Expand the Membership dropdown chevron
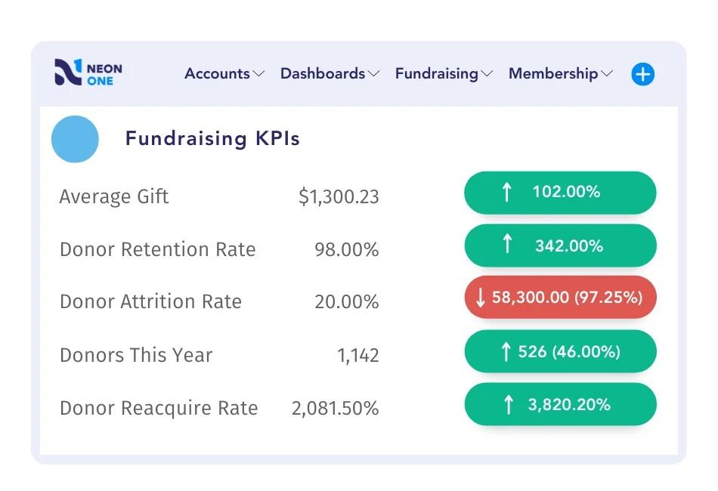The width and height of the screenshot is (718, 491). pyautogui.click(x=606, y=74)
